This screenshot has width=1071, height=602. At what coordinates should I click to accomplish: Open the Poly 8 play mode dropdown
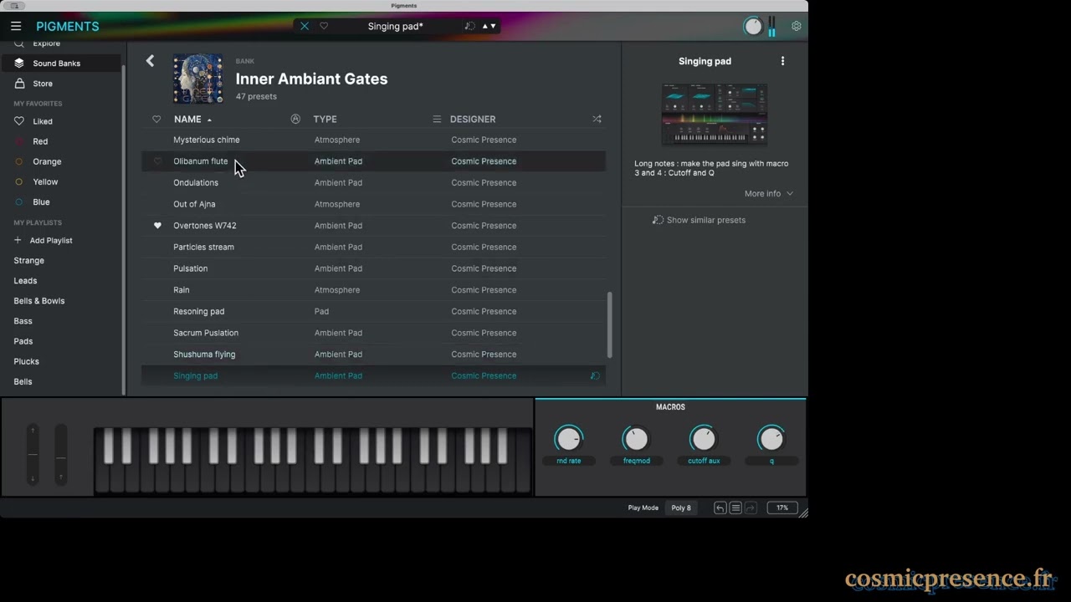tap(681, 508)
